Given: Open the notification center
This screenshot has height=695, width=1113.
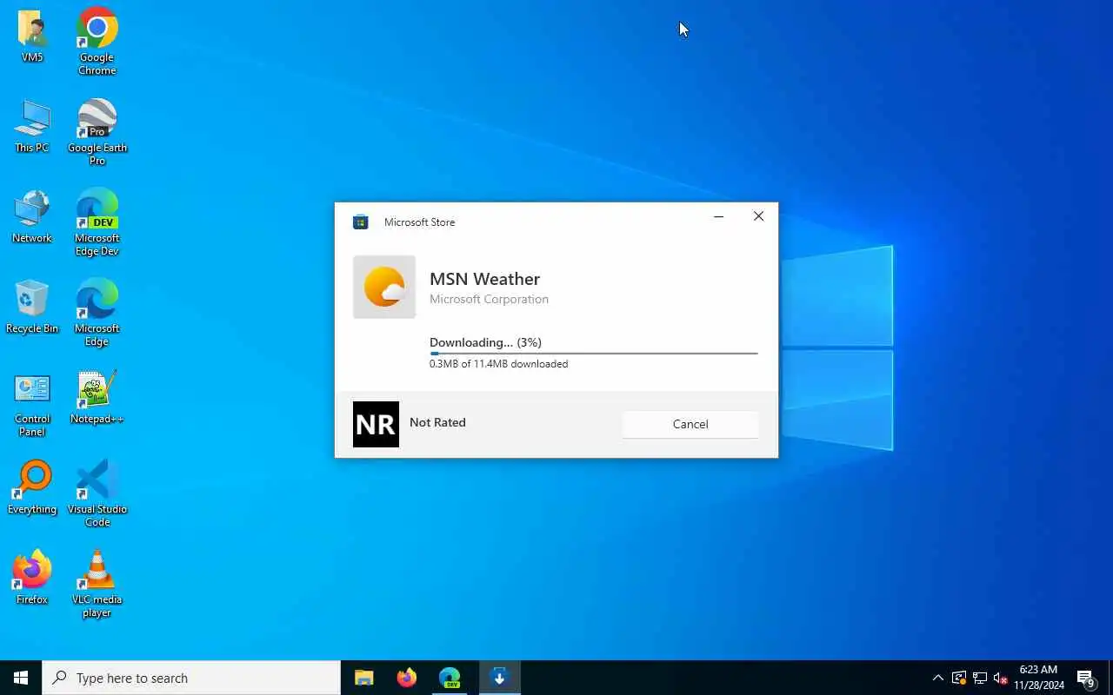Looking at the screenshot, I should [1086, 678].
